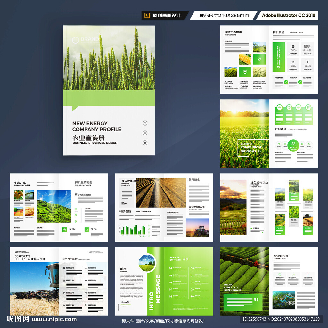Click the TABLE OF CONTENTS 目录 heading
Viewport: 328px width, 328px height.
179,259
